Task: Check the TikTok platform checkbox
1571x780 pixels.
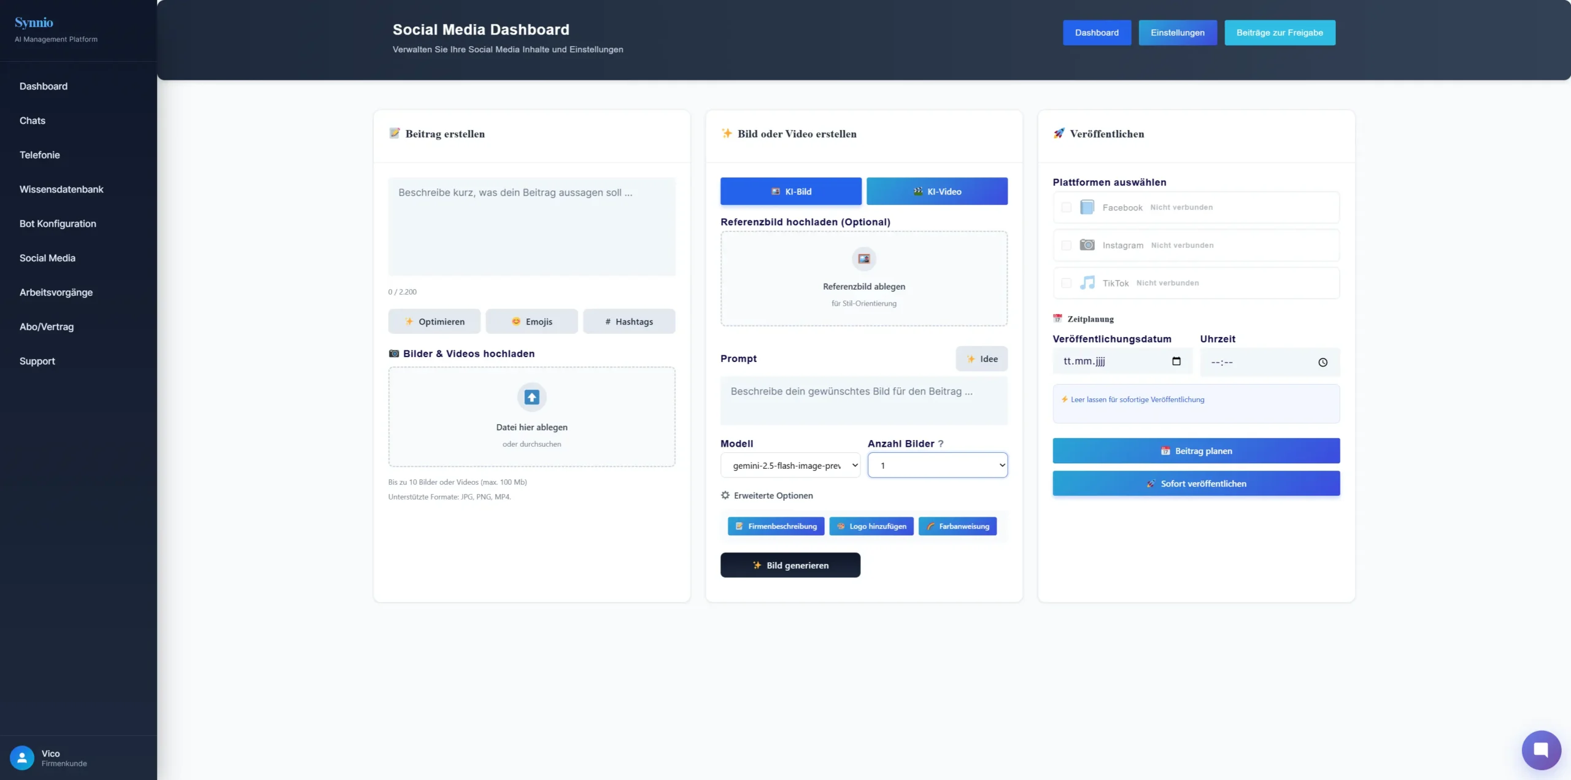Action: click(x=1067, y=283)
